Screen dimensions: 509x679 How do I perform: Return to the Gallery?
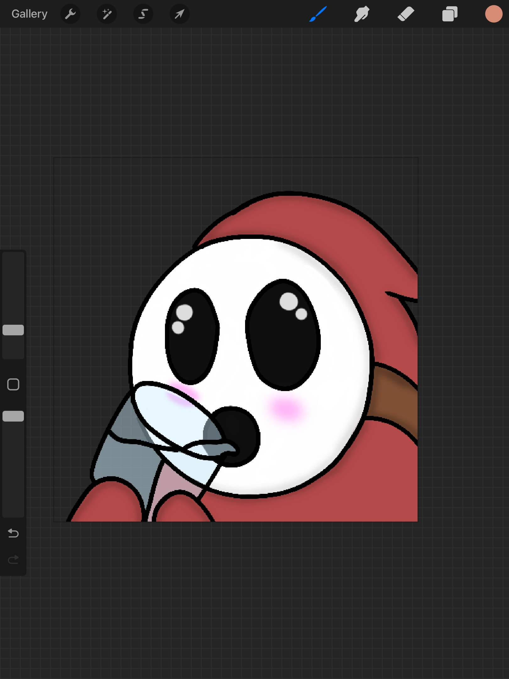[x=30, y=14]
